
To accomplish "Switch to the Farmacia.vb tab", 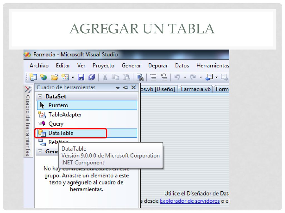I will (x=196, y=89).
